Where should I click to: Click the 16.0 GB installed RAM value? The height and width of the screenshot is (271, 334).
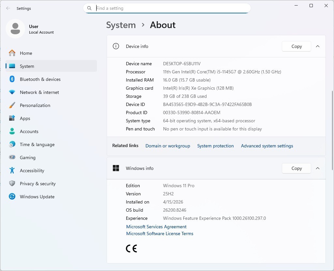[x=187, y=80]
